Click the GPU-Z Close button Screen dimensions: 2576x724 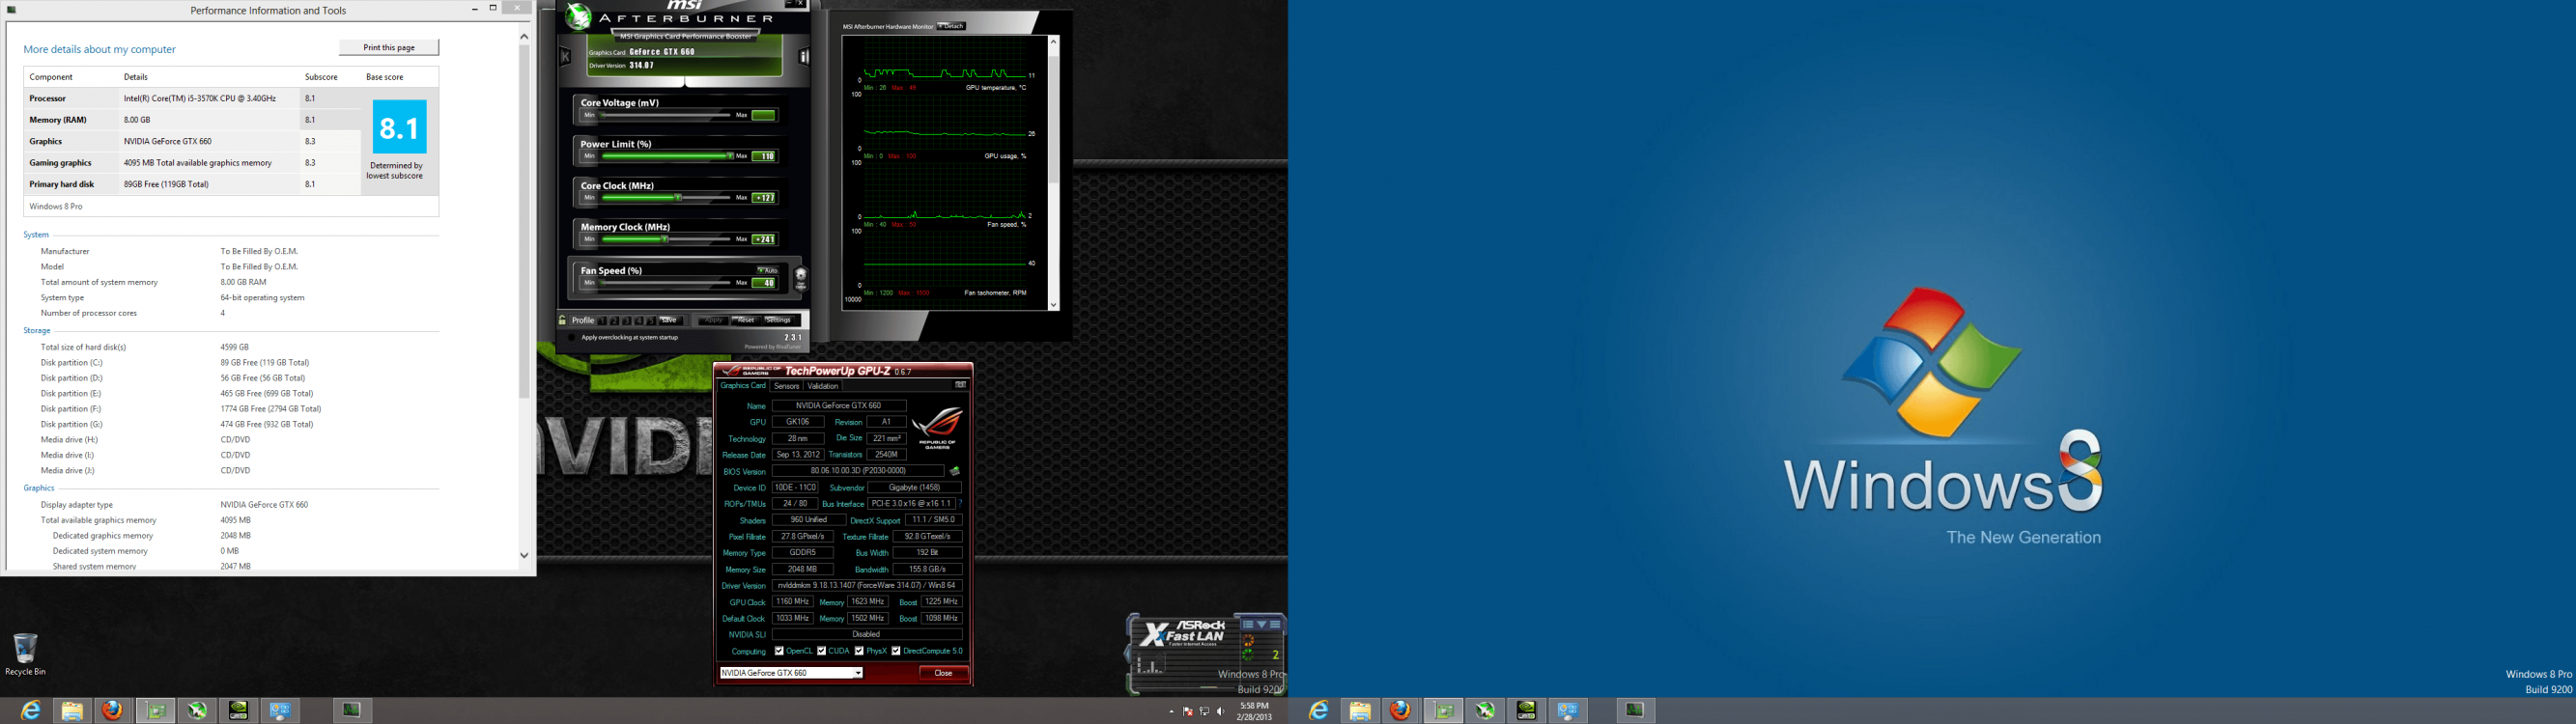(x=943, y=673)
